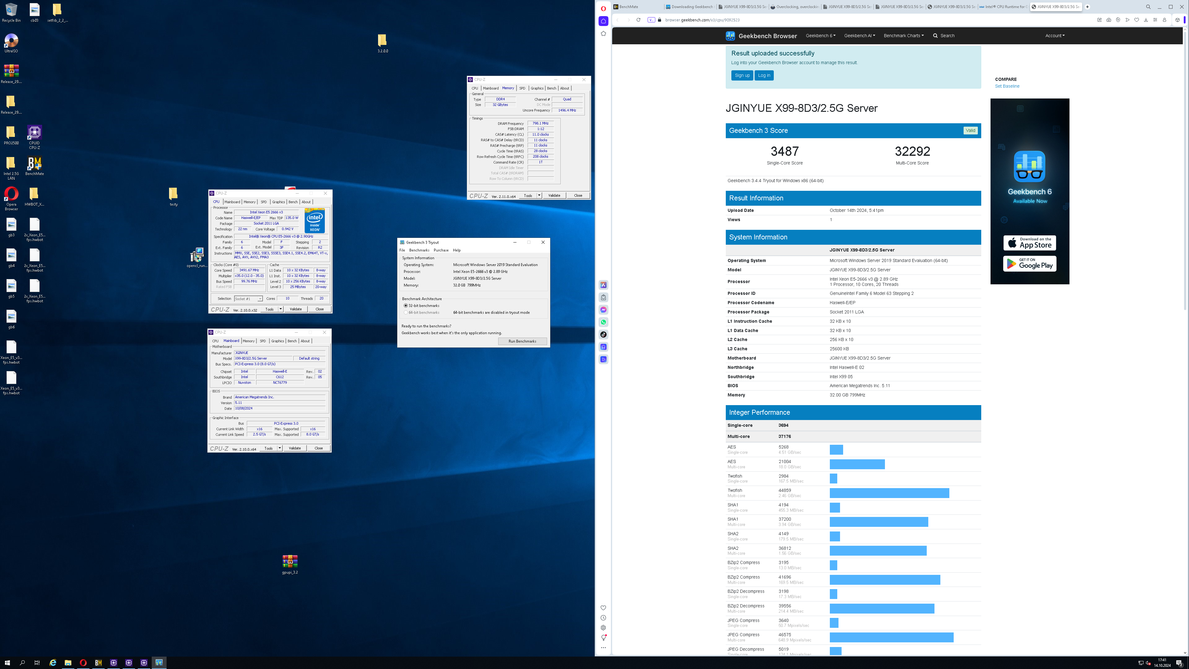Viewport: 1189px width, 669px height.
Task: Select UltraISO desktop icon
Action: click(11, 43)
